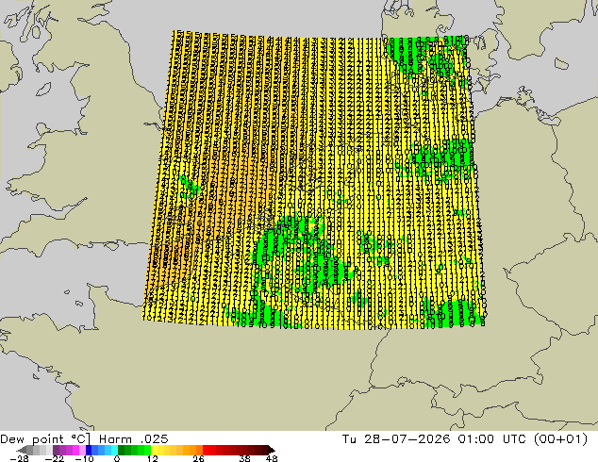This screenshot has width=598, height=462.
Task: Click the dark blue legend swatch at -10
Action: coord(89,450)
